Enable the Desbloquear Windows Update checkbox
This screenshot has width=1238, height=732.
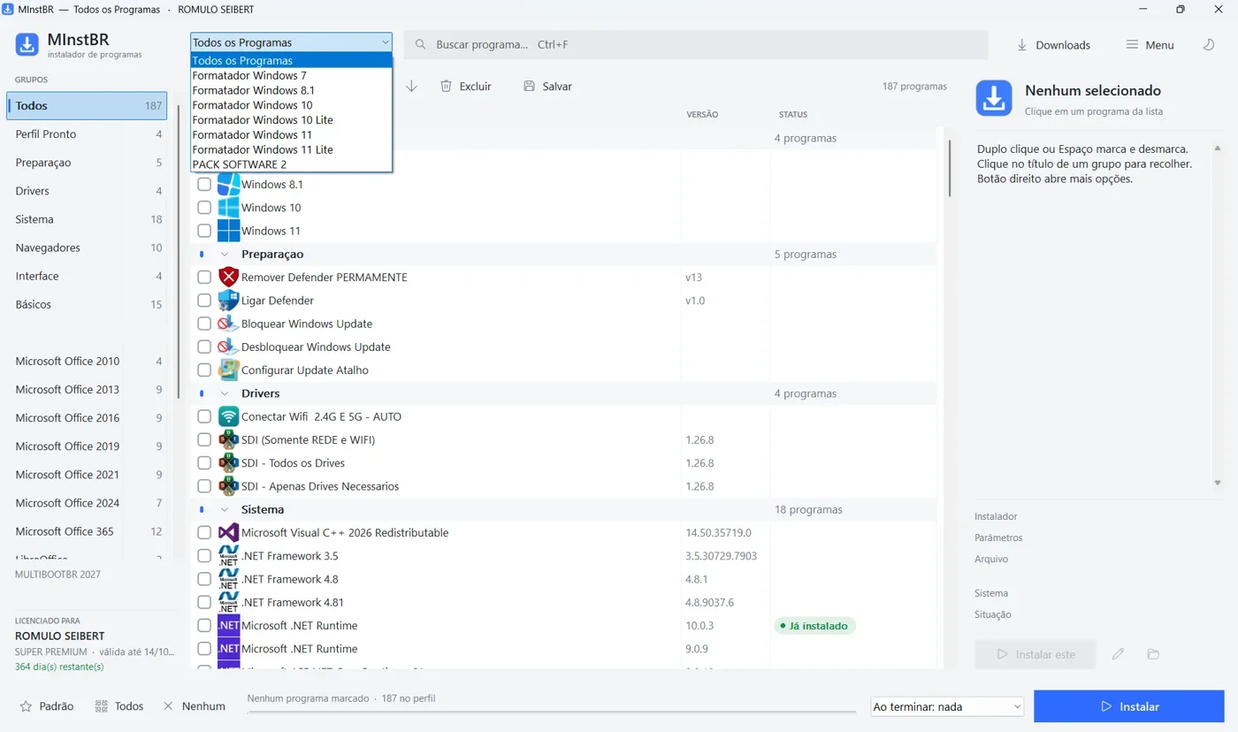pyautogui.click(x=204, y=347)
